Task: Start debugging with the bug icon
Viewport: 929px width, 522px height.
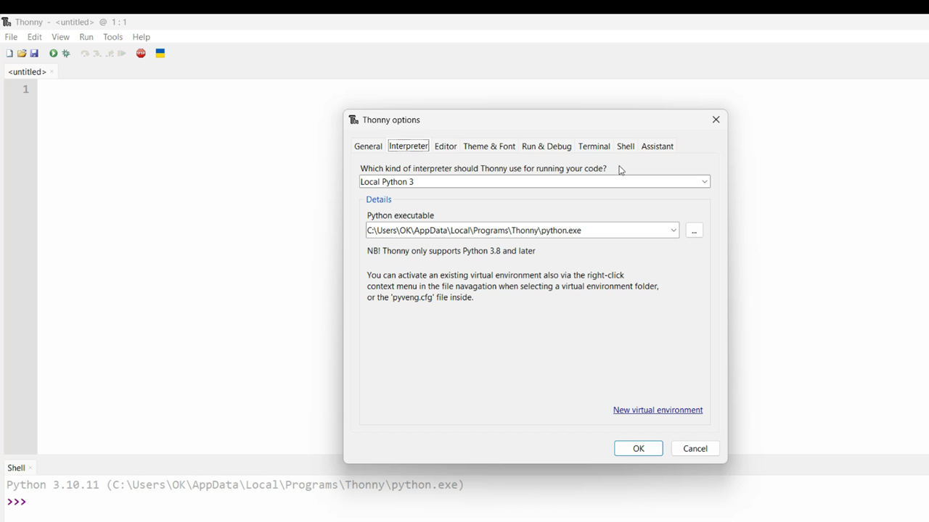Action: [x=66, y=54]
